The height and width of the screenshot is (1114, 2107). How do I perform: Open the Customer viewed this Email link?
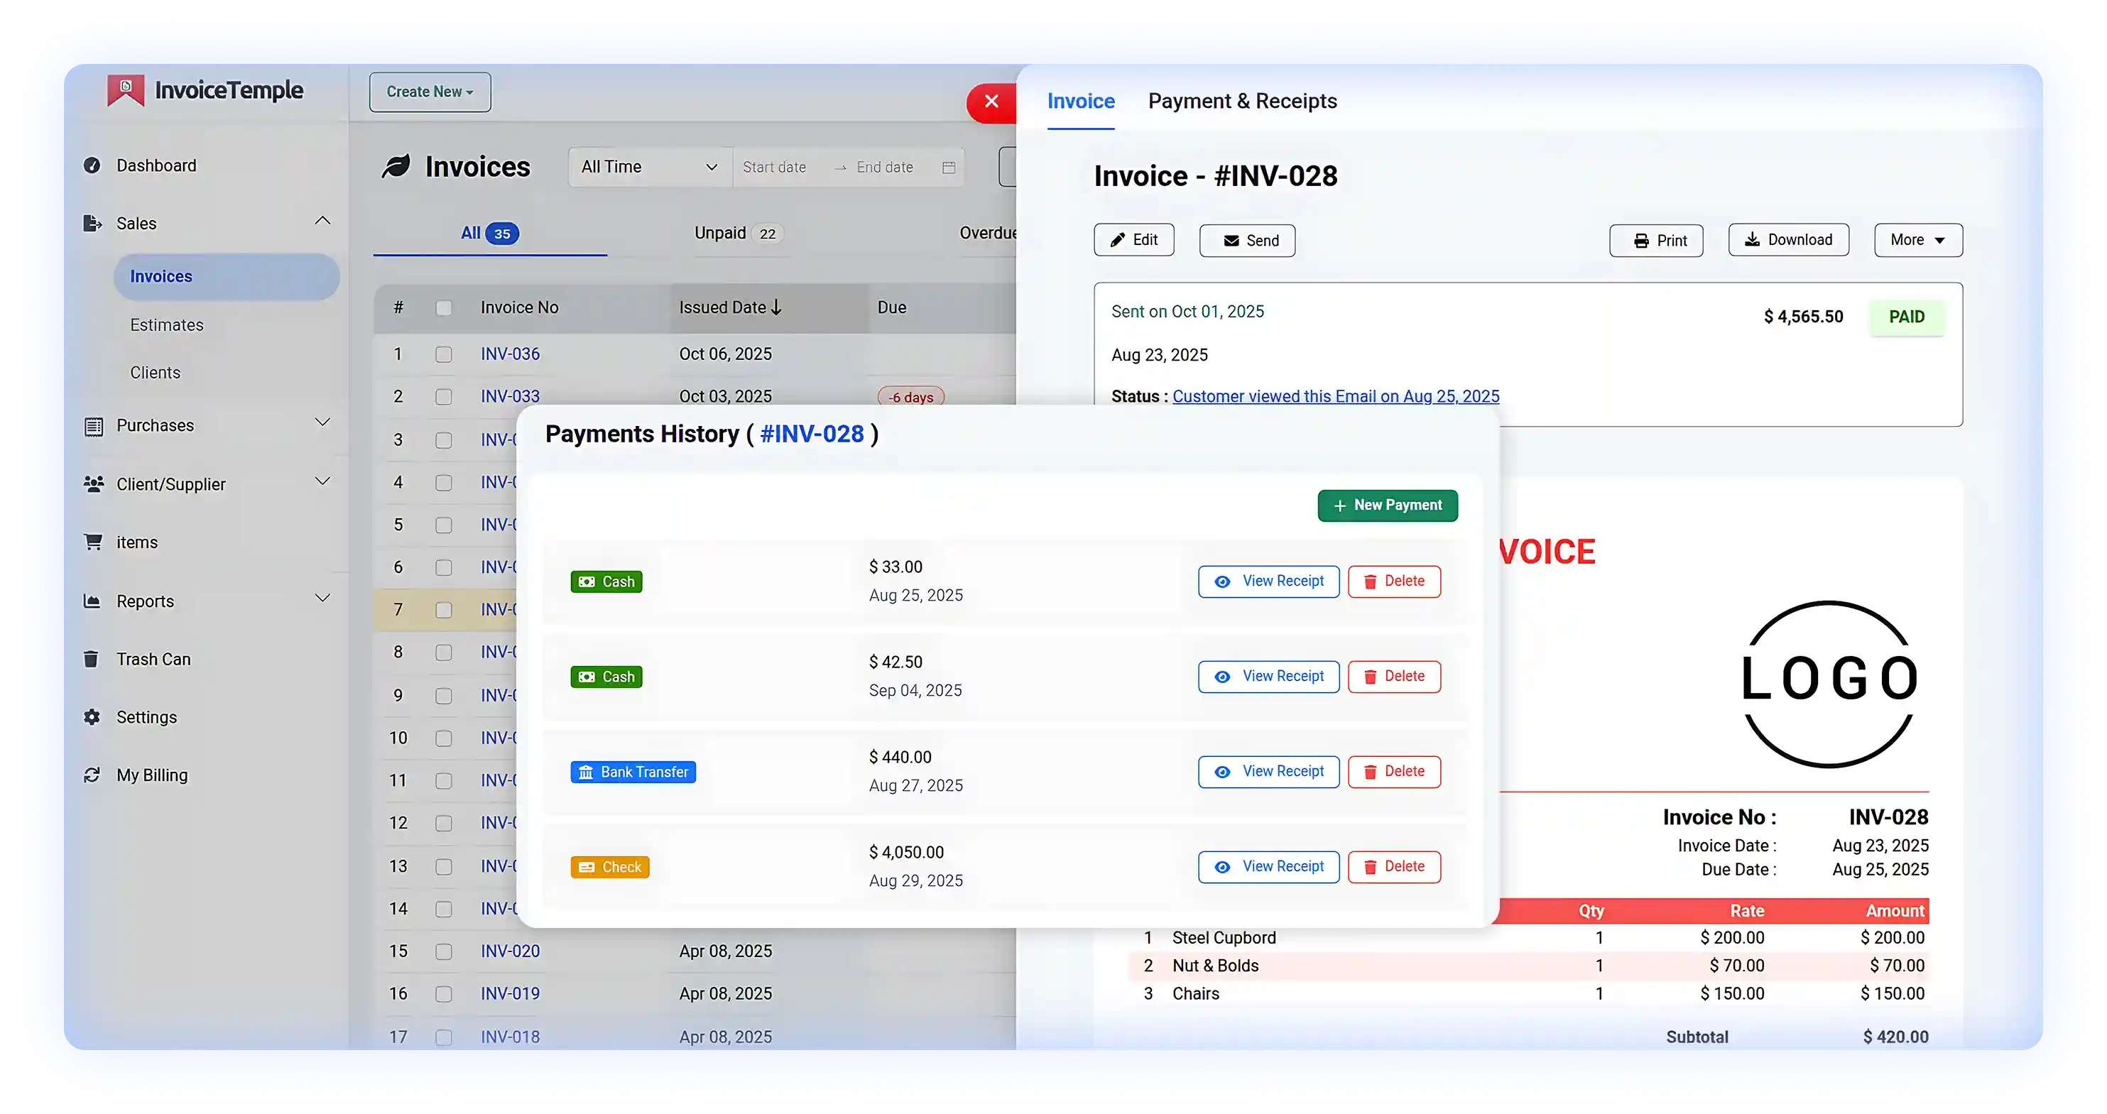click(1336, 396)
